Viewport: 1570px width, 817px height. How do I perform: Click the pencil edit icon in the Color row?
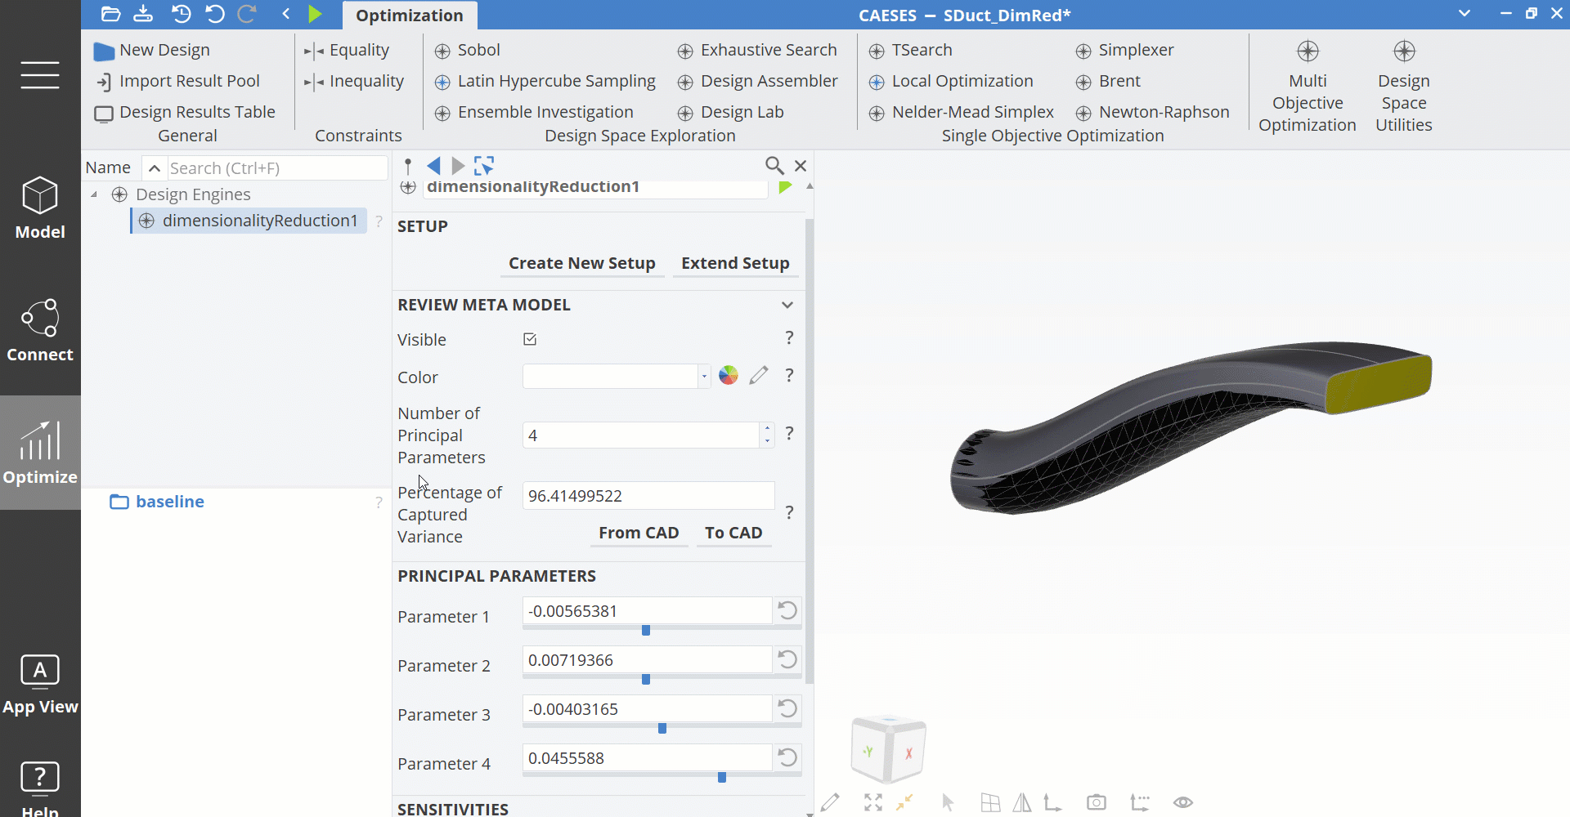759,375
